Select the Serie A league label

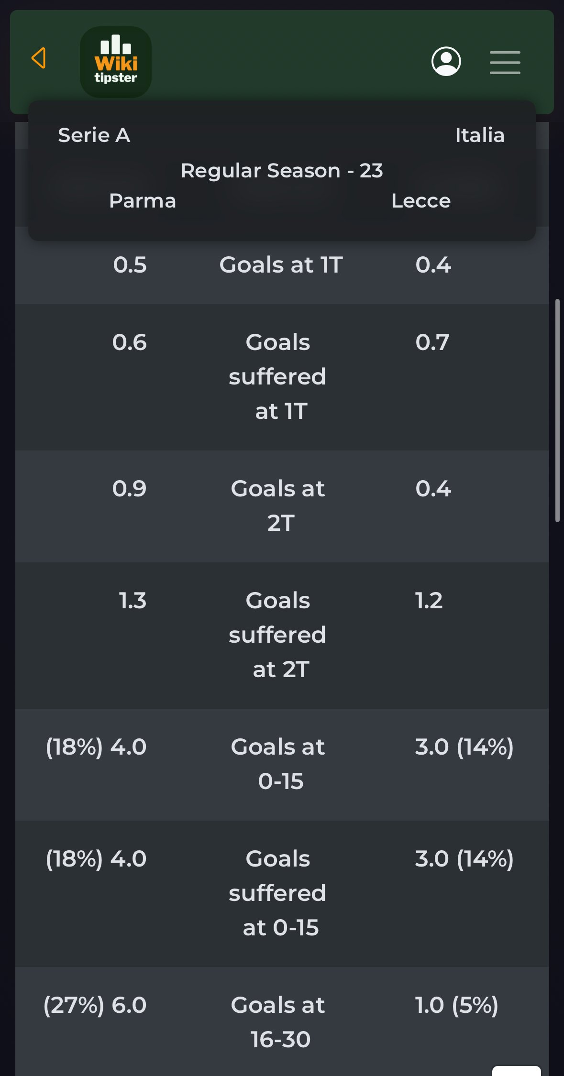(x=94, y=135)
